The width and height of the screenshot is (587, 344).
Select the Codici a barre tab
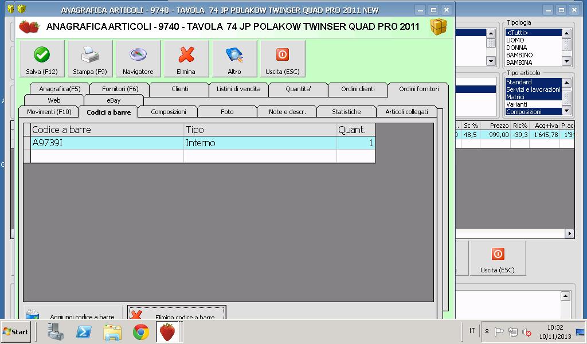108,112
